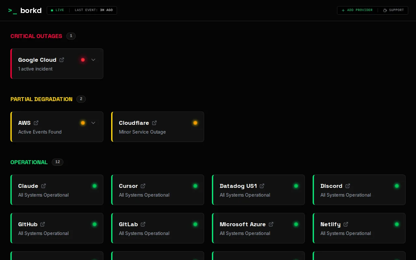This screenshot has width=416, height=260.
Task: Click the Add Provider button
Action: click(x=357, y=10)
